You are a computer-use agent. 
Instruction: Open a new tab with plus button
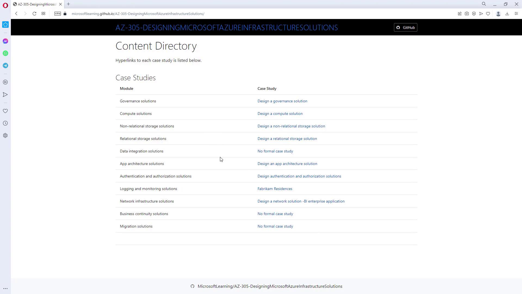(x=69, y=4)
